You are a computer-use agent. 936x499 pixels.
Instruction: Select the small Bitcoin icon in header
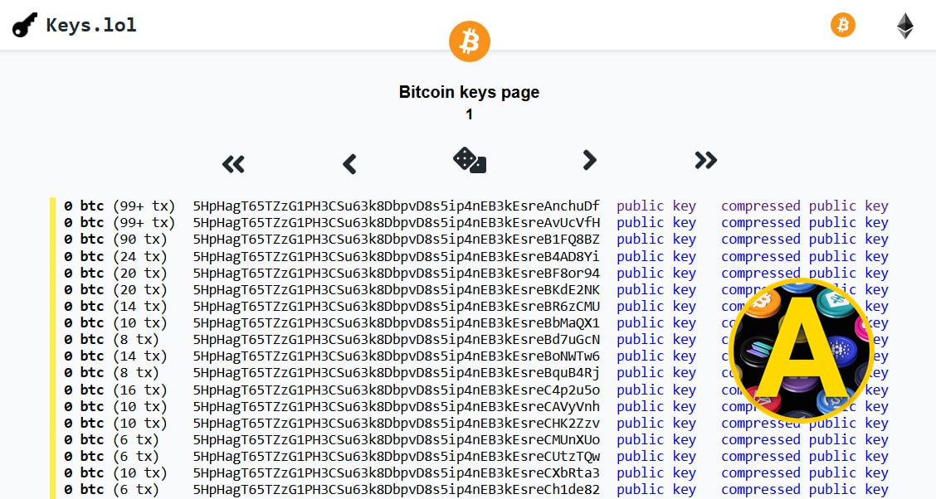click(842, 25)
